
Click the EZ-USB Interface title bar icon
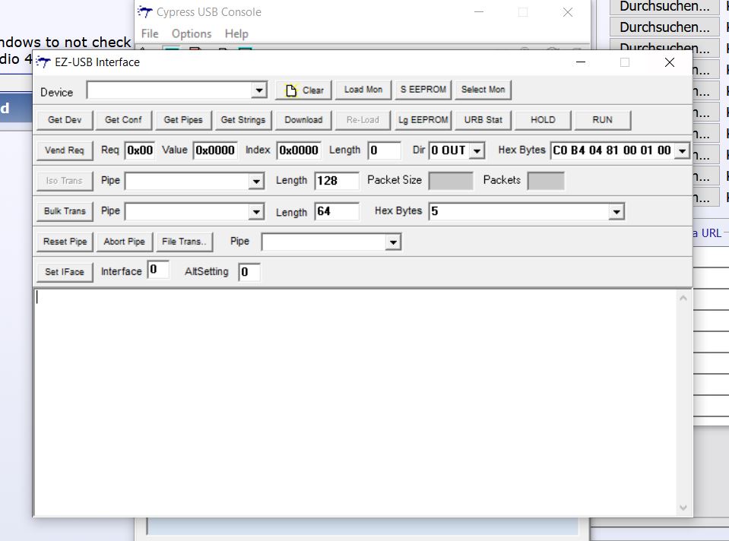pyautogui.click(x=43, y=62)
